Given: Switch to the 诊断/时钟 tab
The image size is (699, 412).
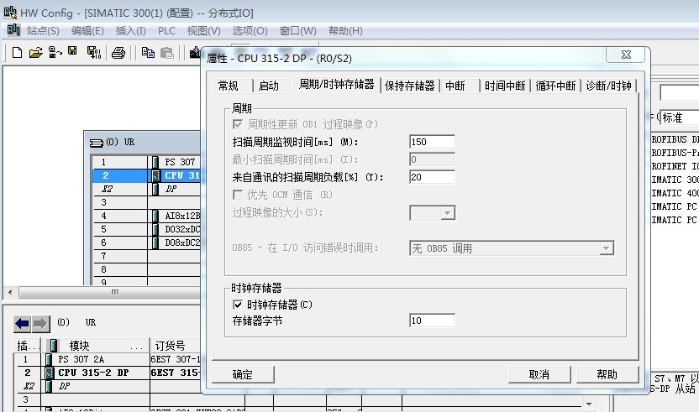Looking at the screenshot, I should [608, 86].
